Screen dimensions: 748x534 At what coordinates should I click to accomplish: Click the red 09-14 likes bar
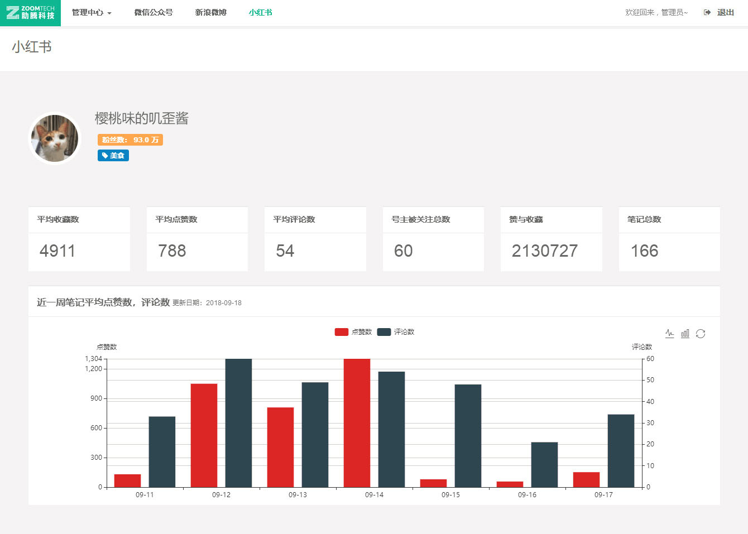click(357, 422)
